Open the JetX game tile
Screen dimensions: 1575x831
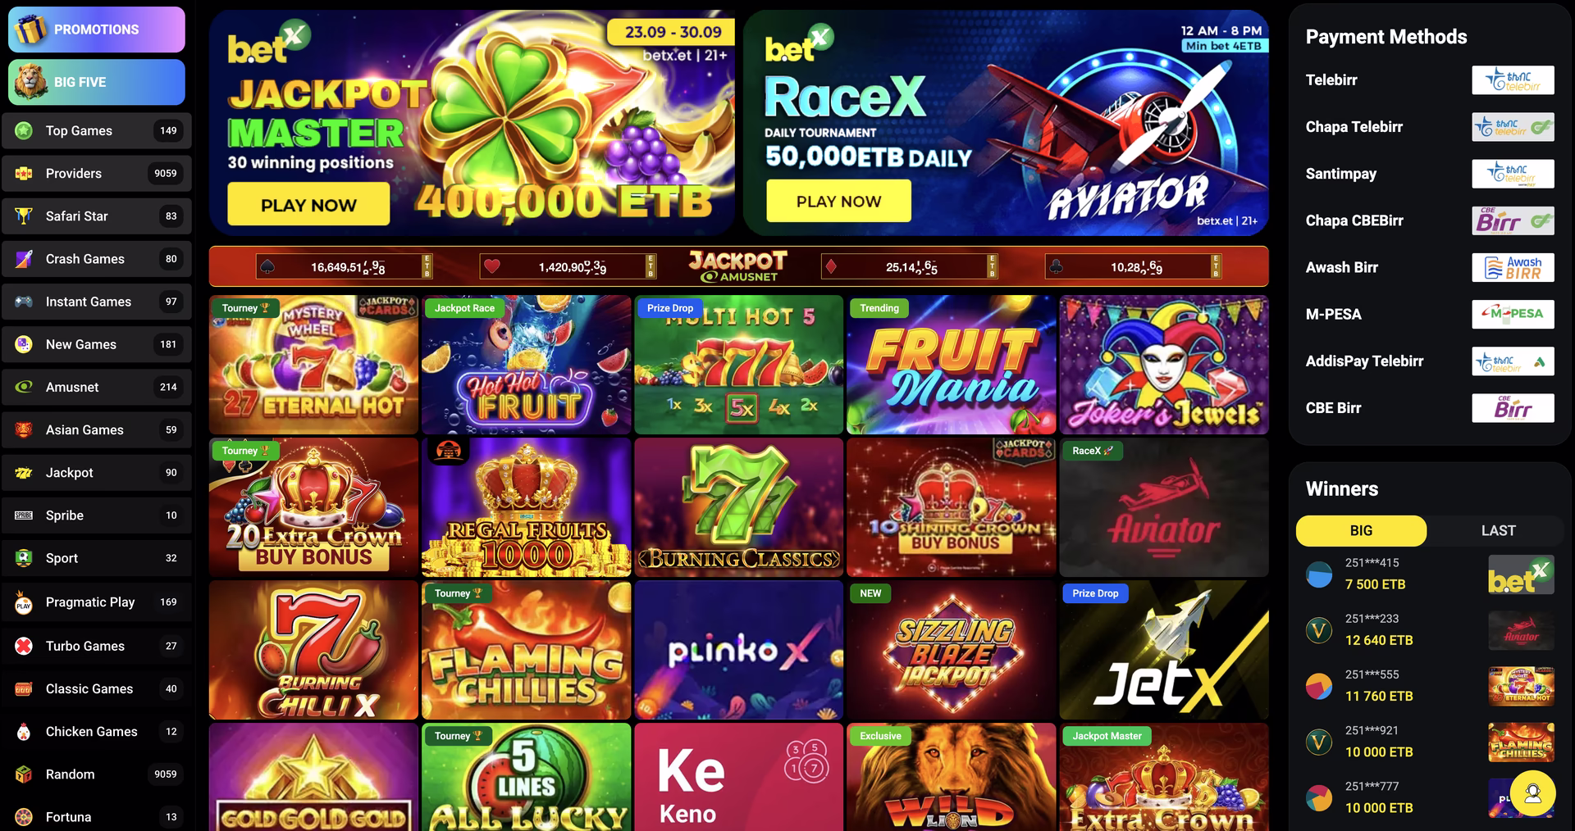[x=1163, y=650]
